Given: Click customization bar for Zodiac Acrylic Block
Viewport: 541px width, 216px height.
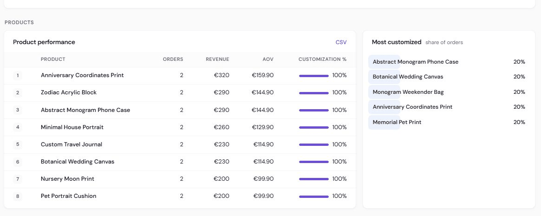Looking at the screenshot, I should [x=313, y=93].
